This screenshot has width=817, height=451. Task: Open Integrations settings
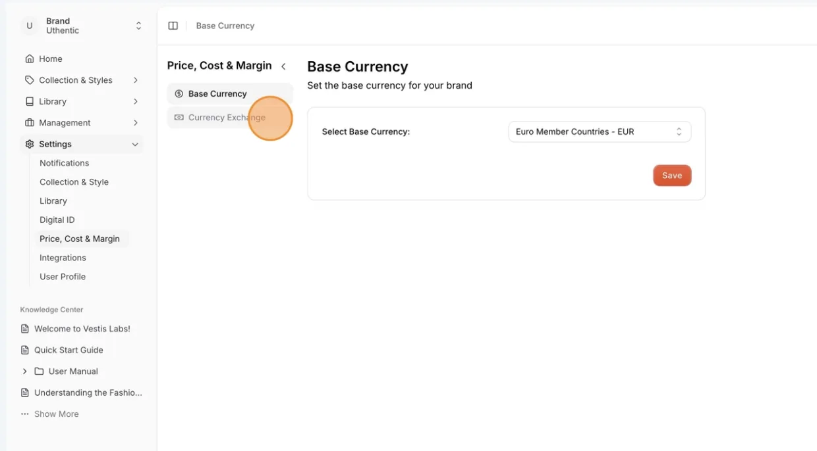click(63, 258)
